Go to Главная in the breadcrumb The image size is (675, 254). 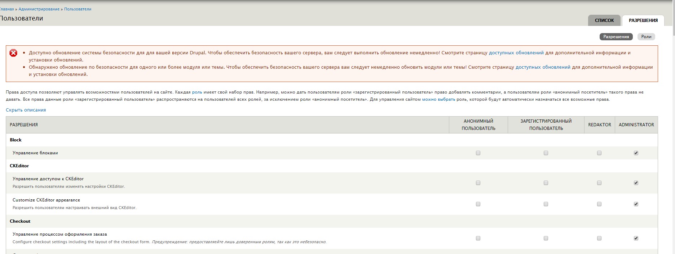point(6,9)
